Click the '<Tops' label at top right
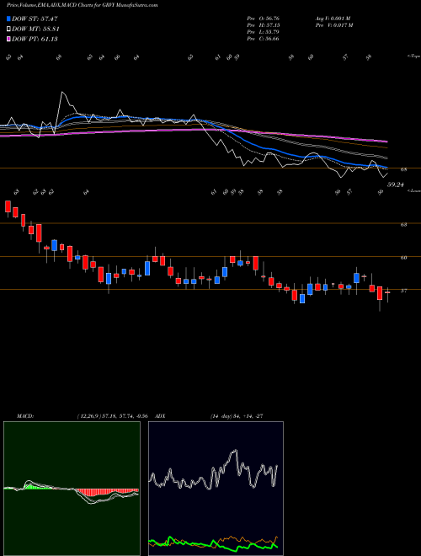The height and width of the screenshot is (556, 421). [x=413, y=56]
